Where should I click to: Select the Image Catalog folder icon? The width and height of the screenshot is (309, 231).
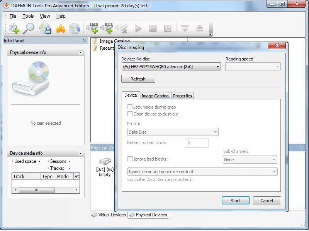(95, 41)
